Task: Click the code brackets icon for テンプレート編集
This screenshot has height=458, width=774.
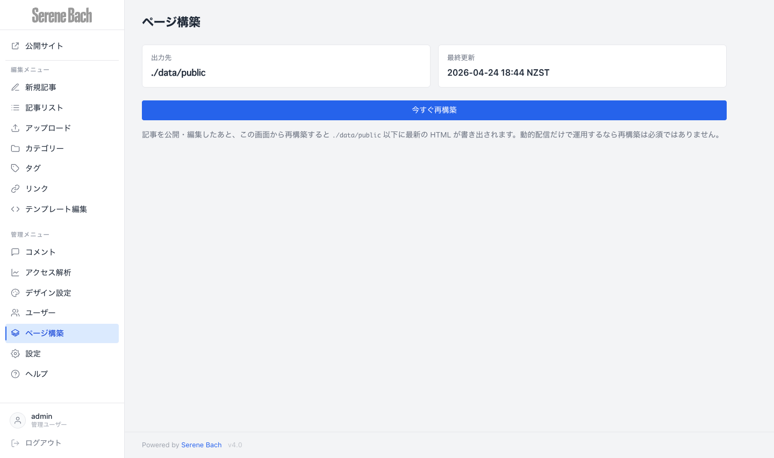Action: tap(15, 209)
